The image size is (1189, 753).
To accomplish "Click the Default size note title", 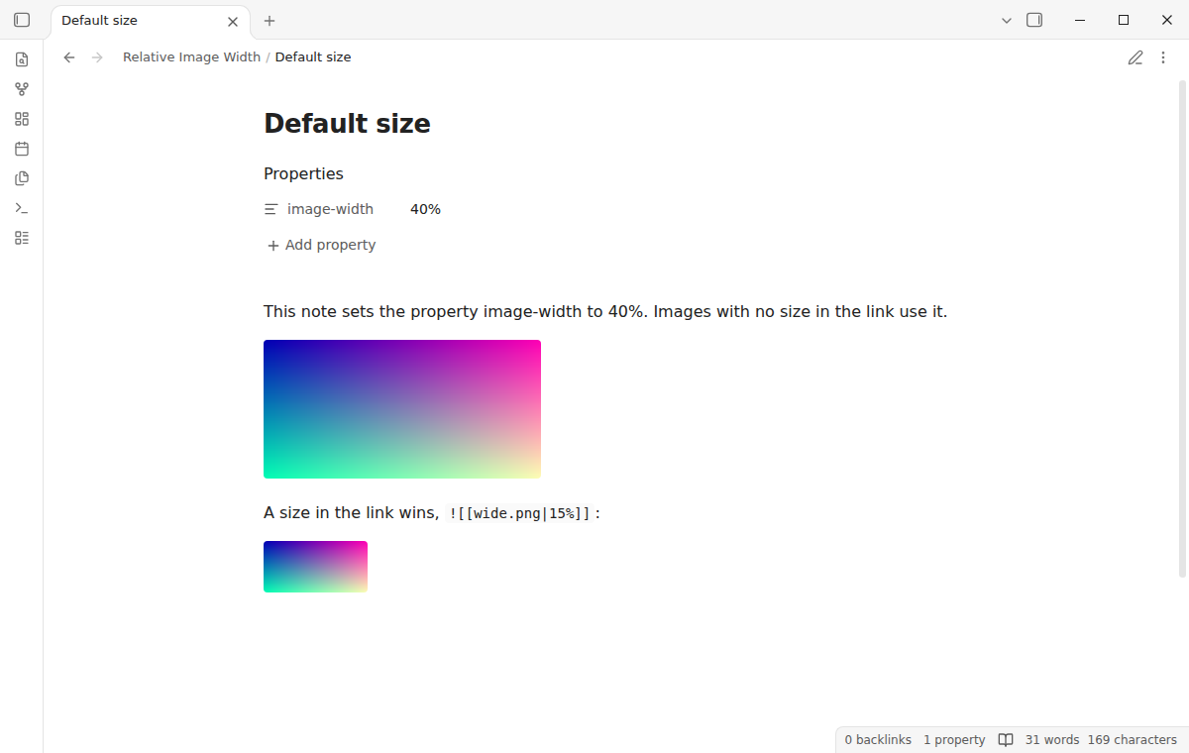I will [x=347, y=124].
